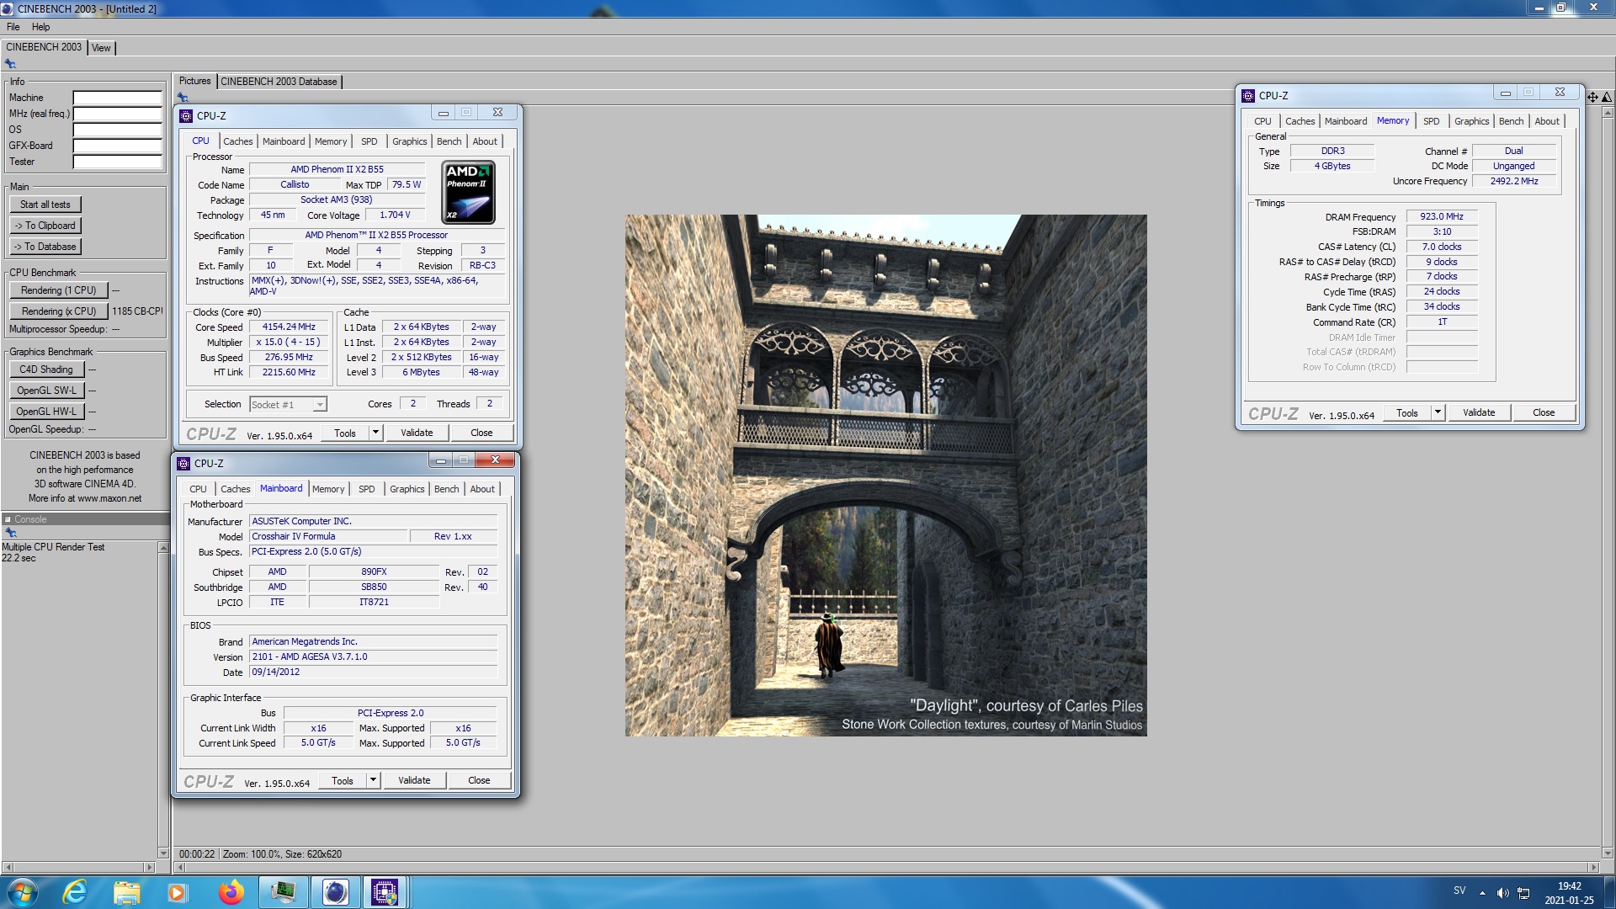
Task: Click Tools button in CPU-Z CPU tab window
Action: (x=345, y=433)
